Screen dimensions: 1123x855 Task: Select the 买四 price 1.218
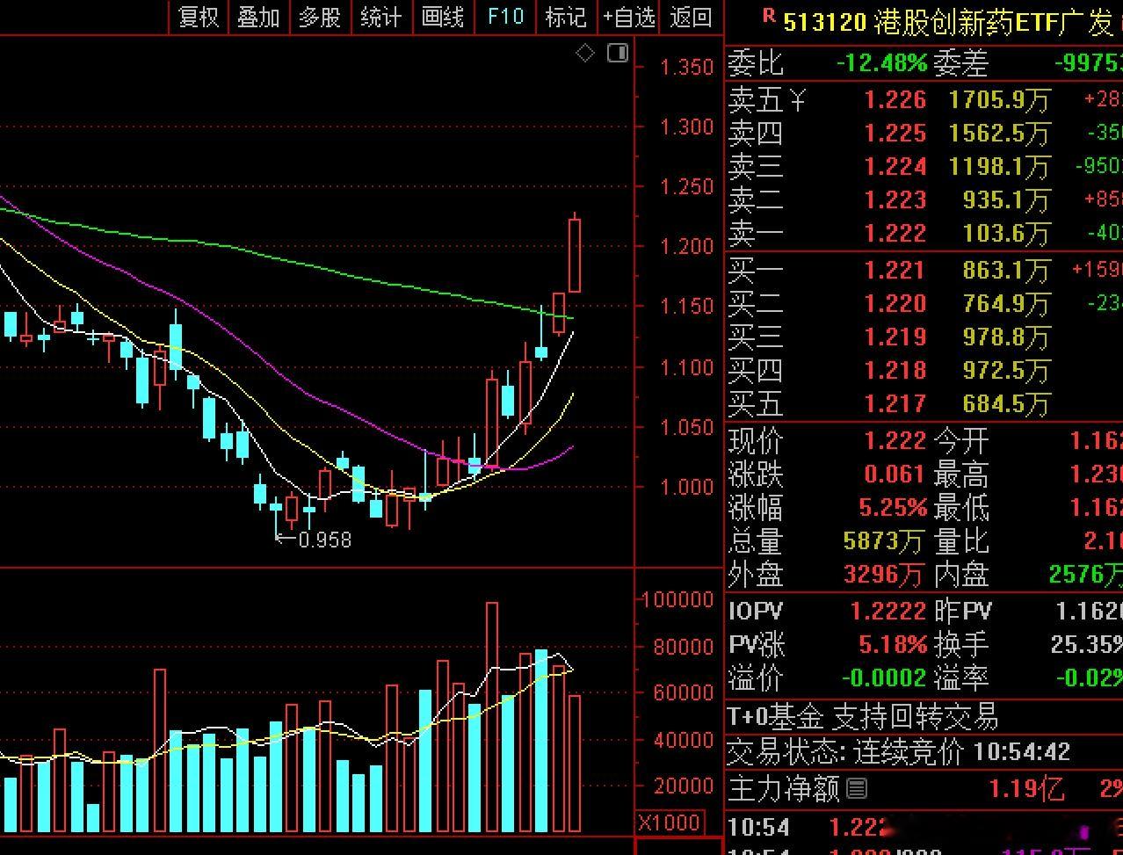(895, 371)
